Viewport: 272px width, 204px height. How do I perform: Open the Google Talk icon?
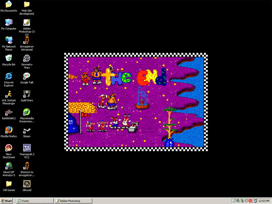point(27,76)
